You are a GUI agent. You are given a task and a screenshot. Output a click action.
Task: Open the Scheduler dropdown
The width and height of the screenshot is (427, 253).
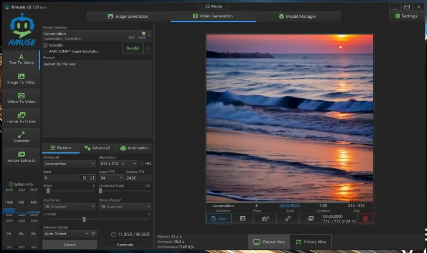69,164
